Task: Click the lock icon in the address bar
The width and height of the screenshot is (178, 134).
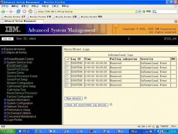Action: click(x=136, y=12)
